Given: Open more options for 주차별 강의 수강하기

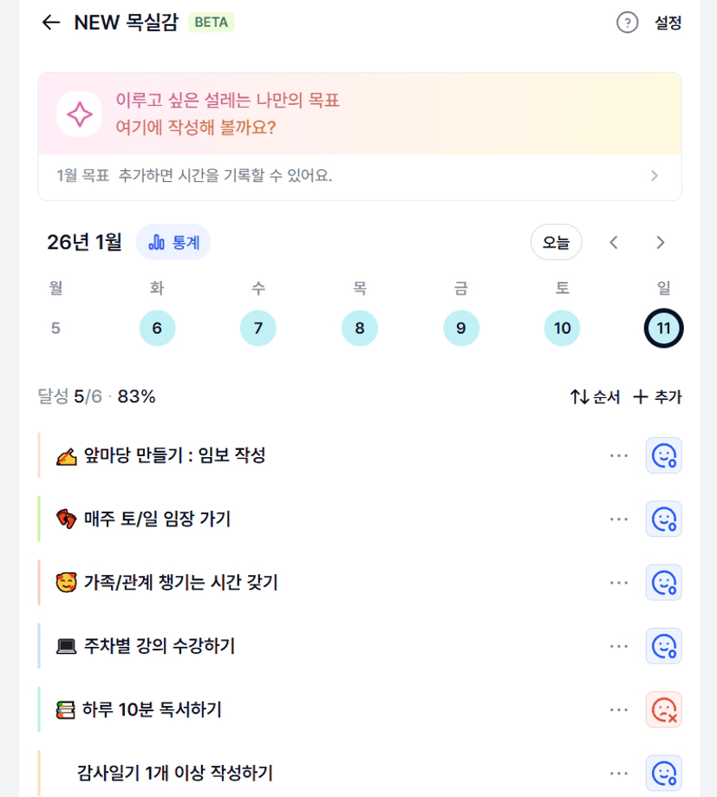Looking at the screenshot, I should pos(618,646).
